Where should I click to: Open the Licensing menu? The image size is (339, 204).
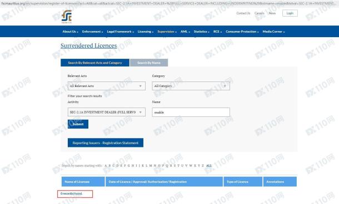click(146, 32)
